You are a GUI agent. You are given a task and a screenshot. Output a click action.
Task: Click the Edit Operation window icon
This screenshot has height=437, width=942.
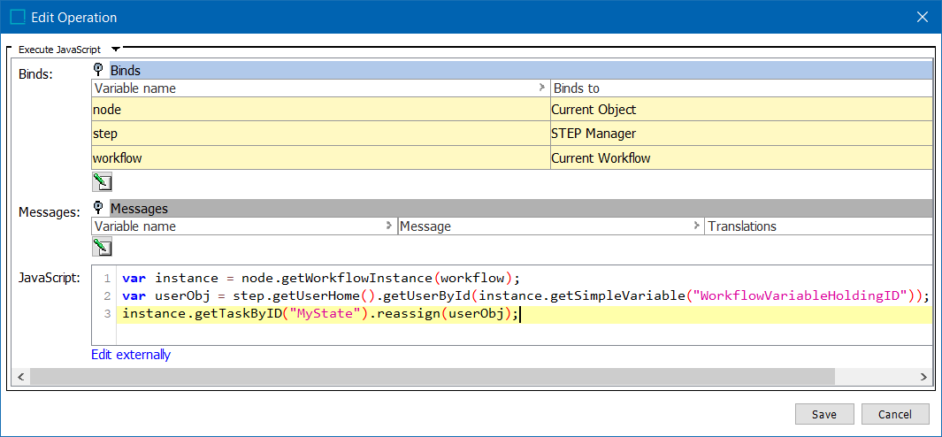pyautogui.click(x=19, y=17)
